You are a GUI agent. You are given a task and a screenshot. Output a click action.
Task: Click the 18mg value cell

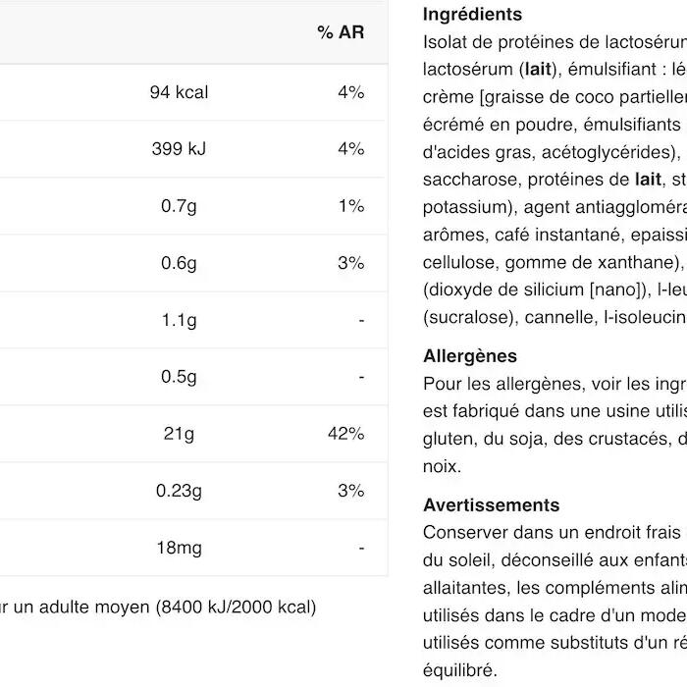179,548
